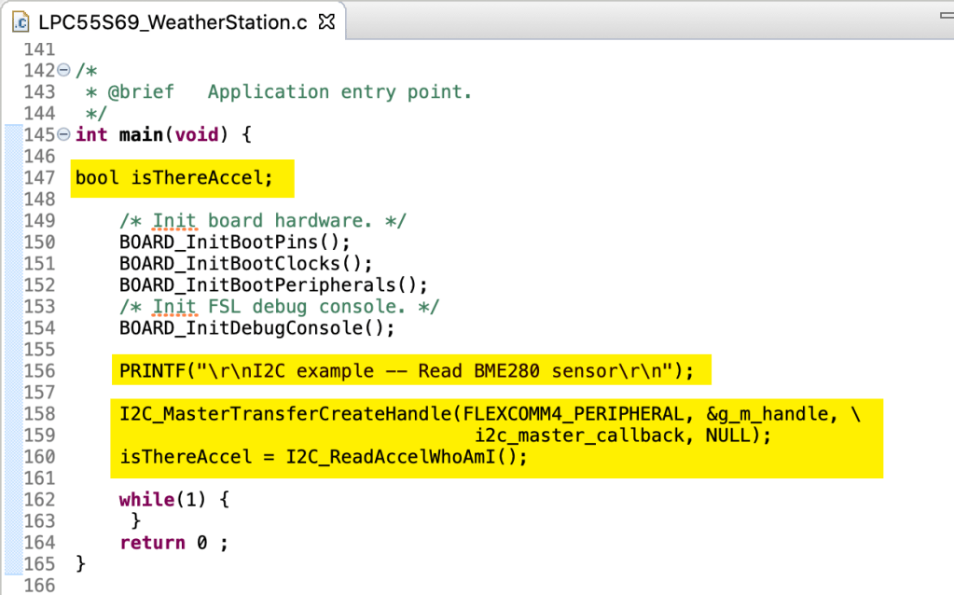Click the BOARD_InitDebugConsole() call
This screenshot has width=954, height=595.
click(x=257, y=328)
